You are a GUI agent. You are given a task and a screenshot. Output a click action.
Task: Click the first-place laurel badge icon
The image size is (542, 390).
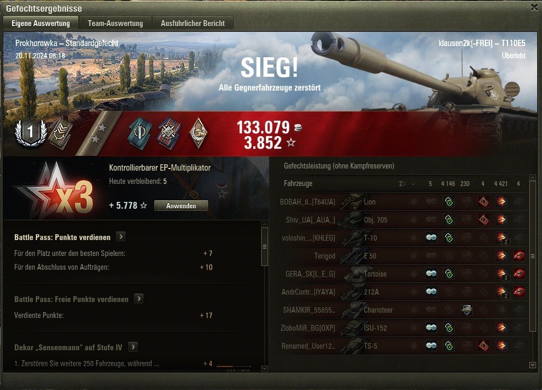pos(30,132)
